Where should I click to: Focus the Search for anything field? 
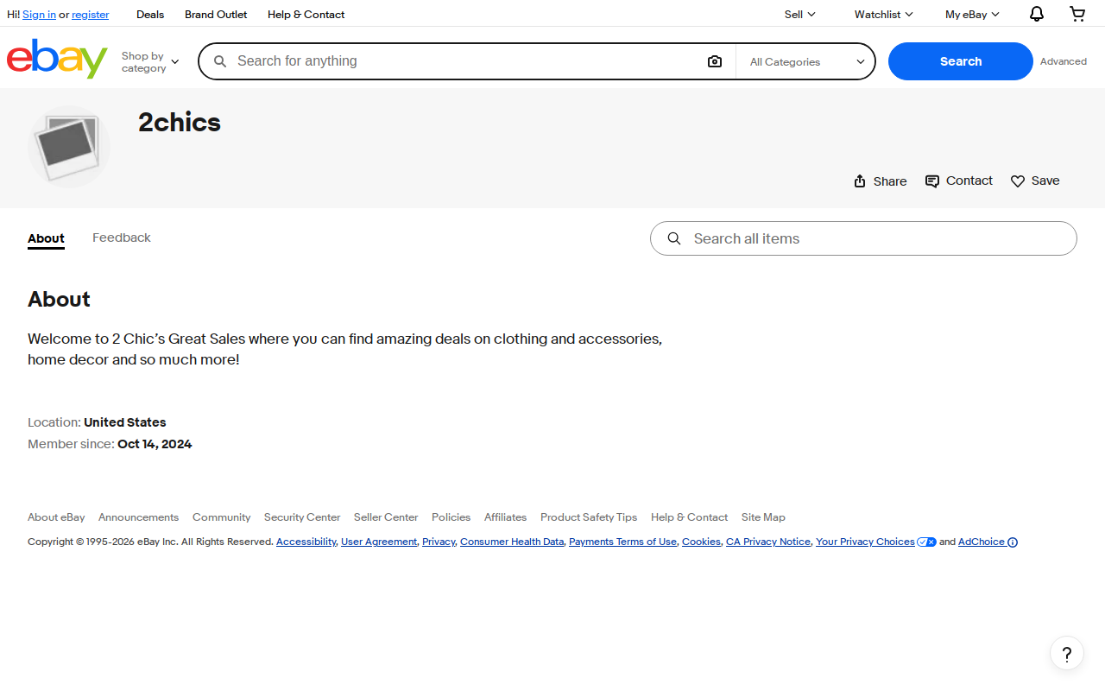466,61
